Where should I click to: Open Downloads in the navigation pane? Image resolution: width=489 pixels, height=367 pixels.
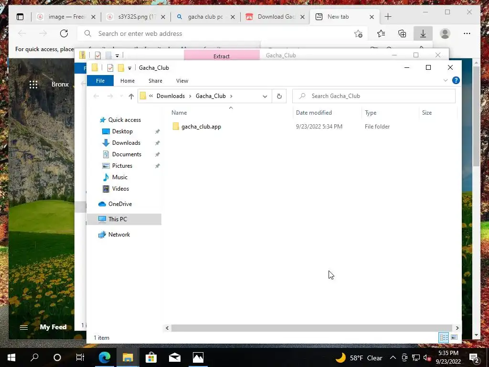126,143
